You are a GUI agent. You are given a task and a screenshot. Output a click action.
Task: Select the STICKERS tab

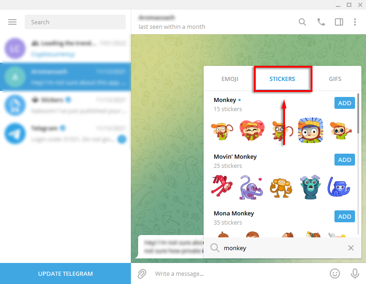(x=282, y=79)
